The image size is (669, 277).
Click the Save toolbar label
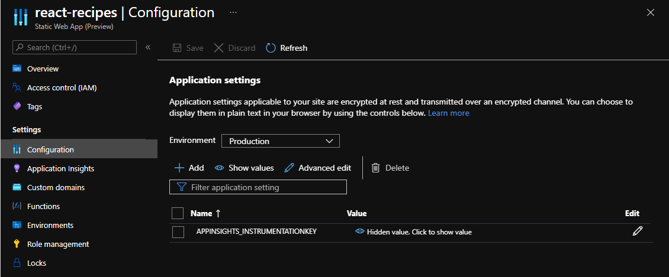(195, 48)
